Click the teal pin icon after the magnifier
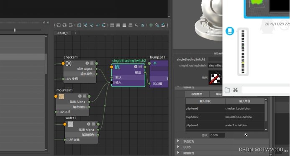The height and width of the screenshot is (156, 290). (x=143, y=25)
